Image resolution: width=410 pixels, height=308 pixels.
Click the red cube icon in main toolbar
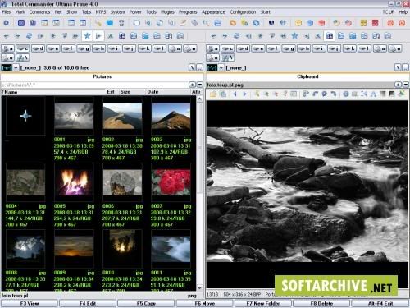[x=321, y=23]
